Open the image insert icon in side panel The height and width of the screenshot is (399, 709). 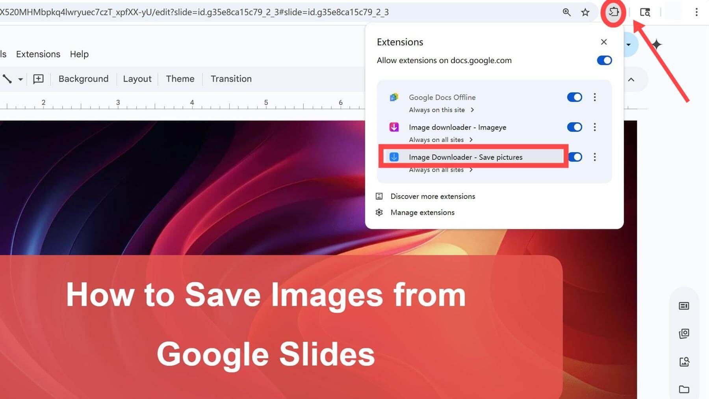pos(684,362)
